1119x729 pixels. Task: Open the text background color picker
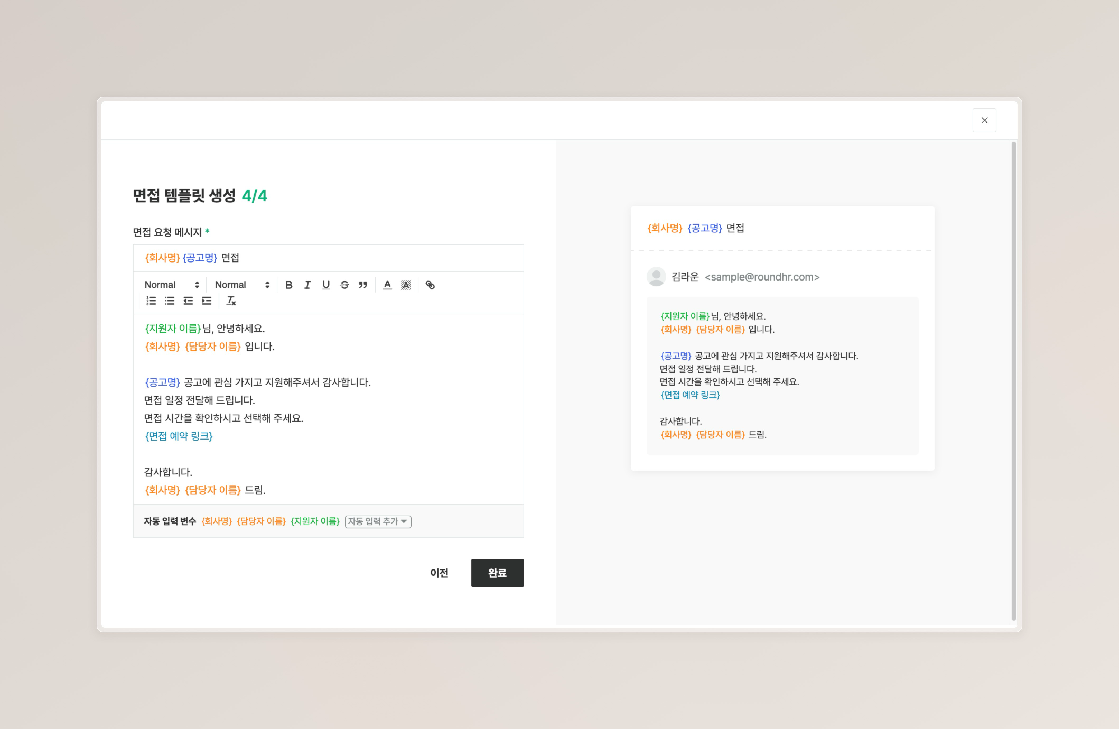click(406, 285)
